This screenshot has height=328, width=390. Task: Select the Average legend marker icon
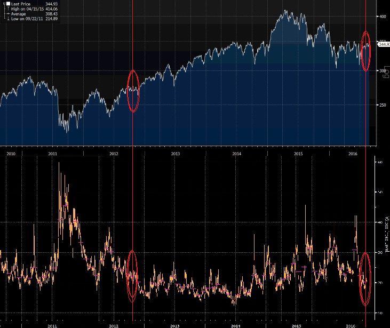(8, 14)
